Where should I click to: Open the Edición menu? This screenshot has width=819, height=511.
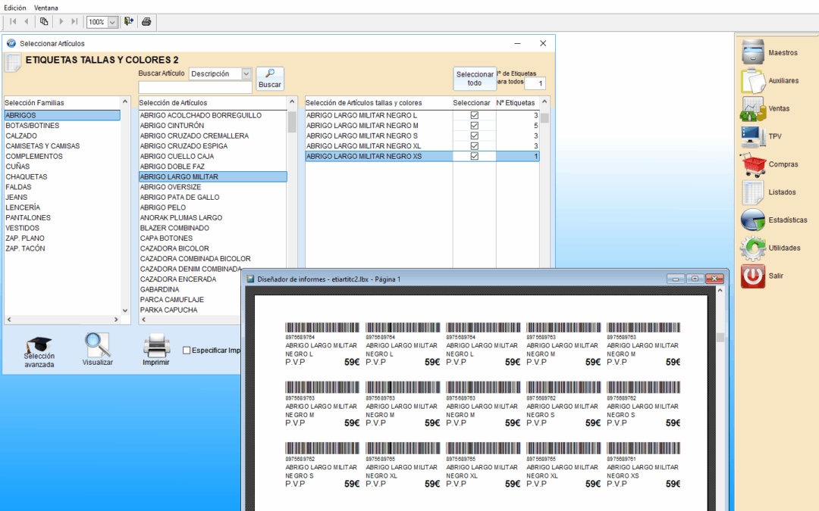tap(15, 7)
